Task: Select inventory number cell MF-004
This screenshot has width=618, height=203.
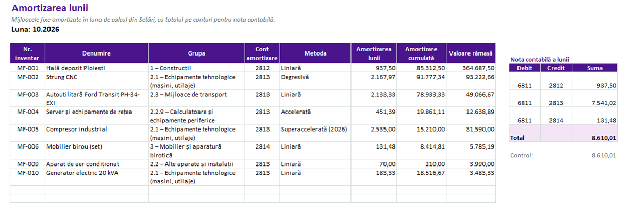Action: [x=28, y=116]
